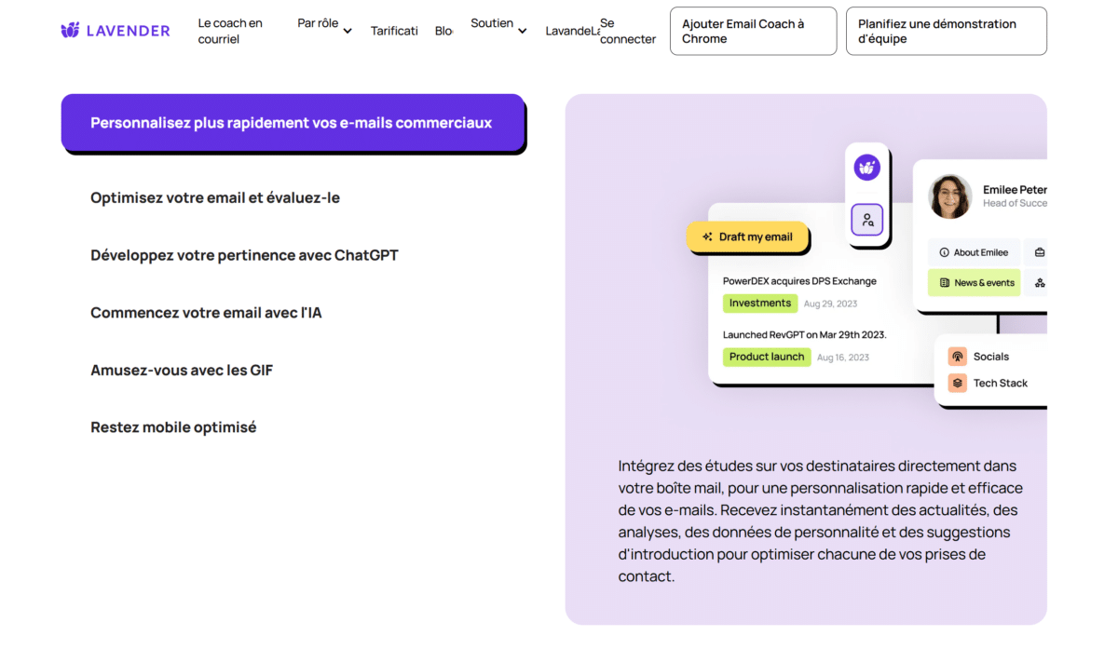1118x649 pixels.
Task: Click the Tech Stack layers icon
Action: coord(957,383)
